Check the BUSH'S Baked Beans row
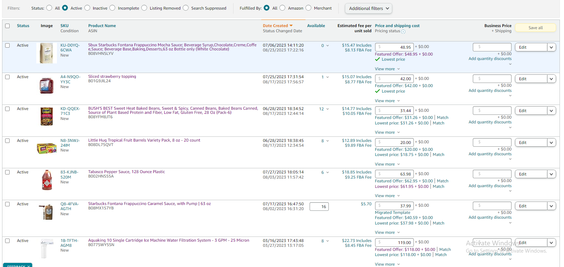 pyautogui.click(x=8, y=109)
